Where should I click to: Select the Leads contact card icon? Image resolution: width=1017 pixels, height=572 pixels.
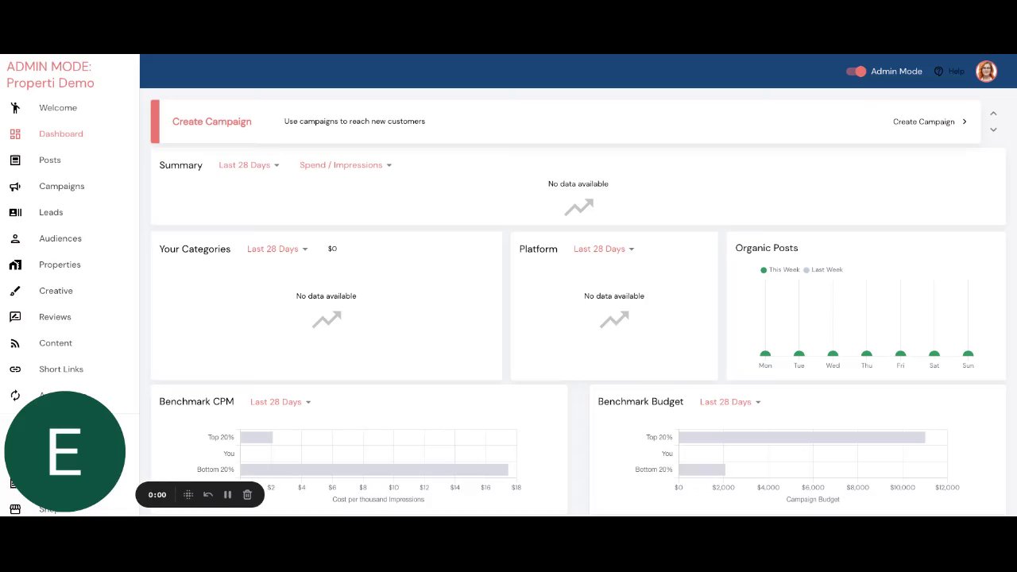coord(15,213)
